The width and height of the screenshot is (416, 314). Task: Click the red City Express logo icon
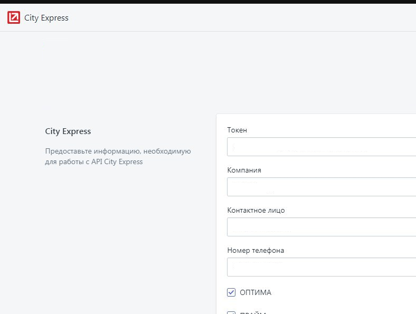pyautogui.click(x=14, y=18)
